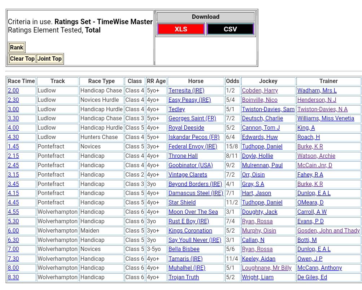
Task: View jockey Loughnane, Mr Billy
Action: (x=267, y=268)
